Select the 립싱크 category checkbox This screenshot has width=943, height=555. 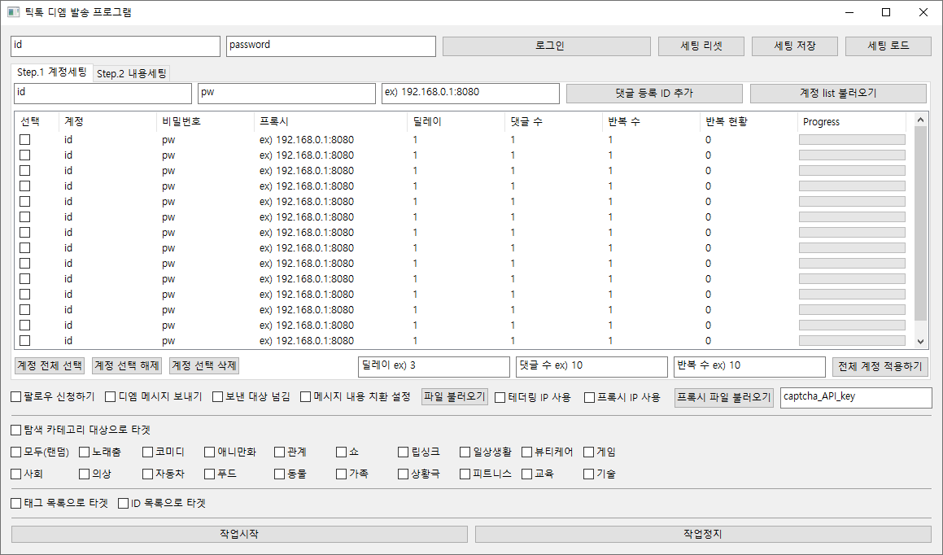pyautogui.click(x=404, y=452)
